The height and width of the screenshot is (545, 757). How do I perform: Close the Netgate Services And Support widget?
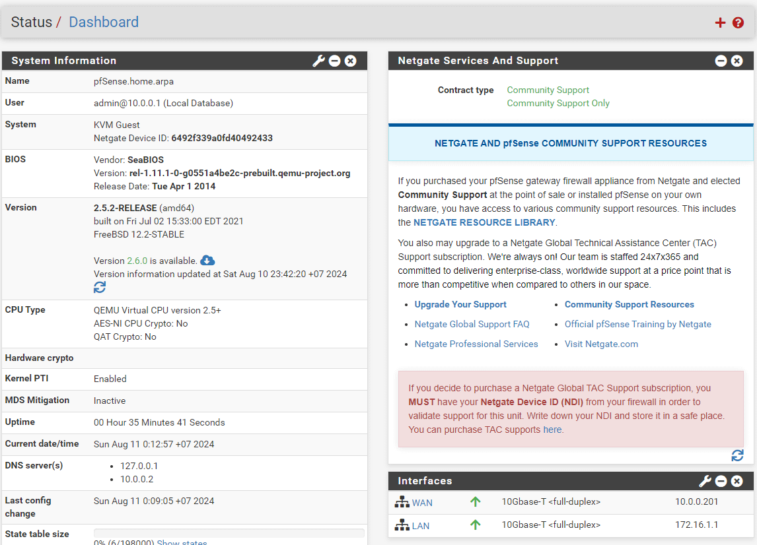tap(737, 61)
